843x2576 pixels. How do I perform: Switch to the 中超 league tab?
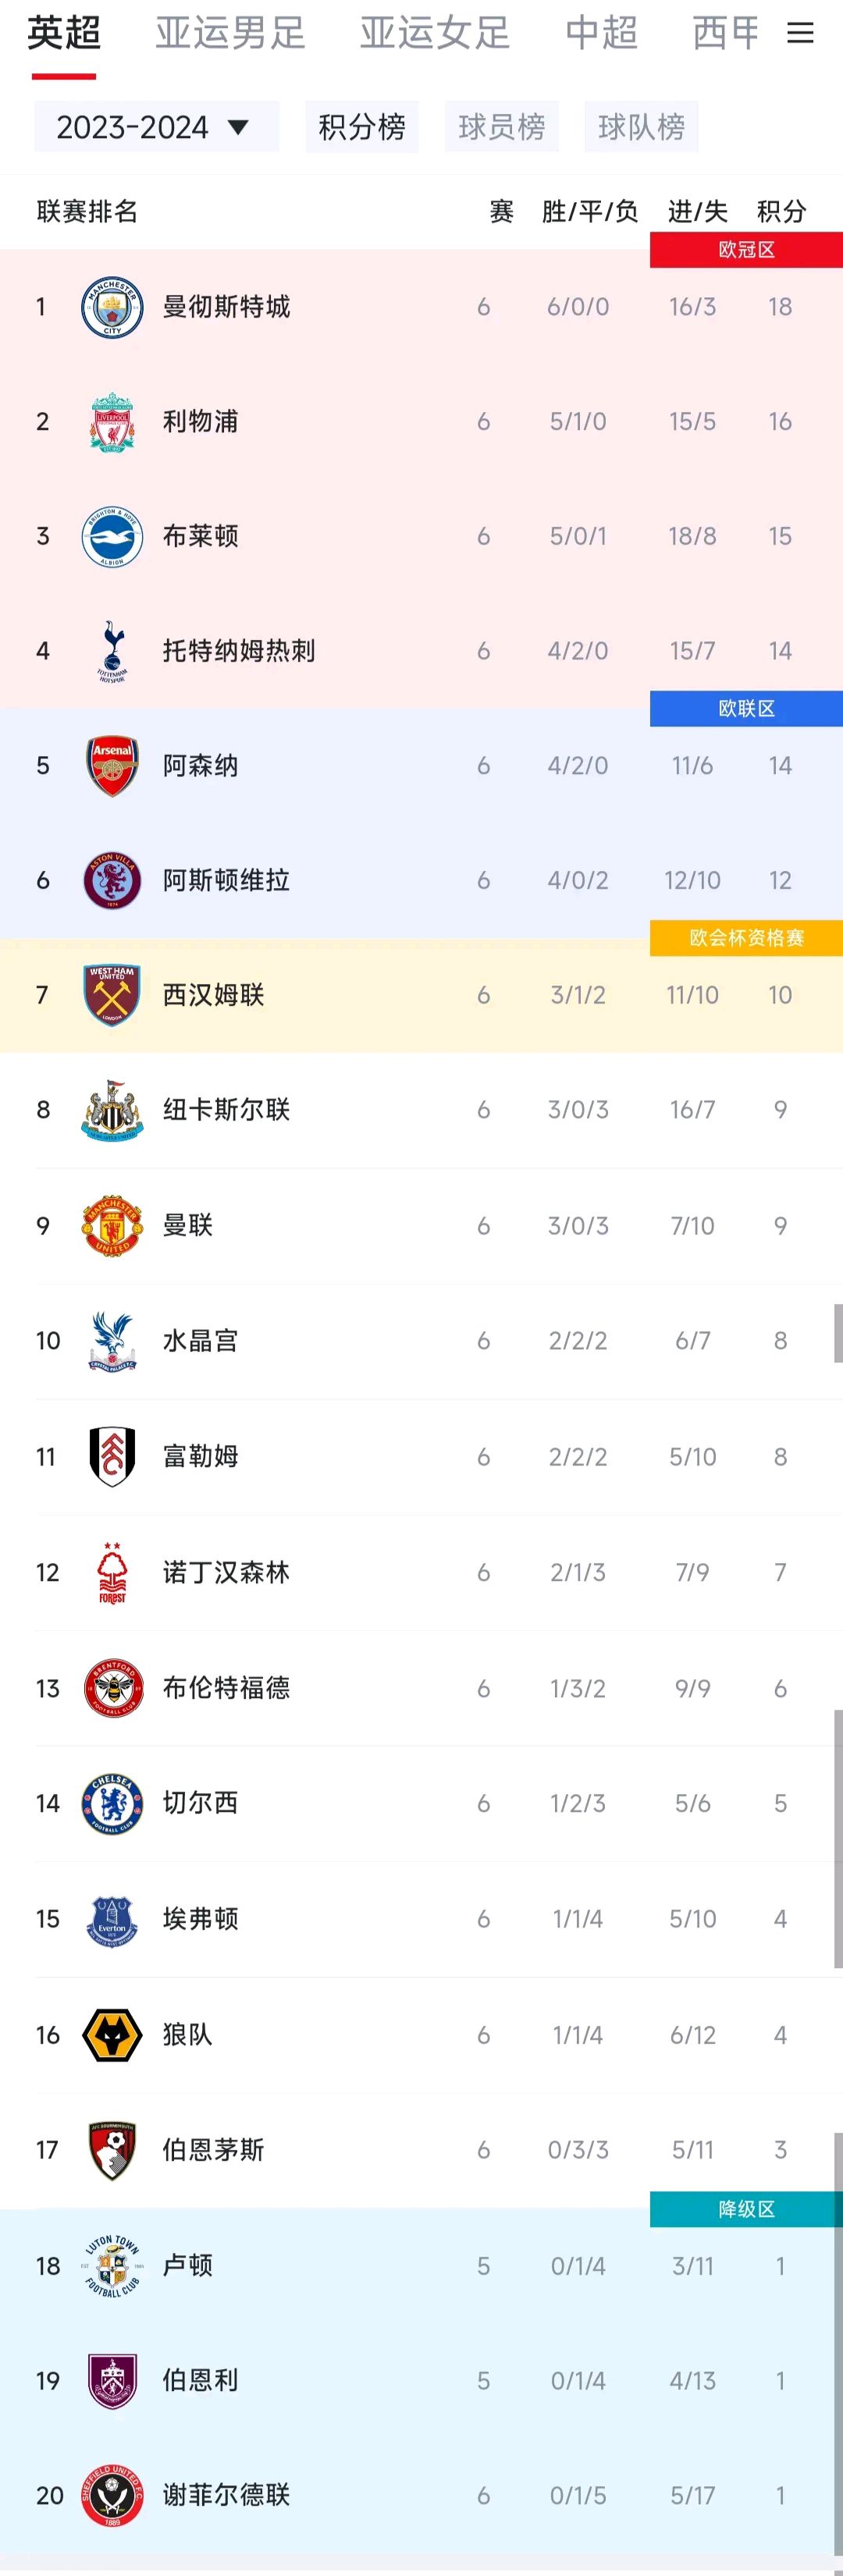point(601,34)
